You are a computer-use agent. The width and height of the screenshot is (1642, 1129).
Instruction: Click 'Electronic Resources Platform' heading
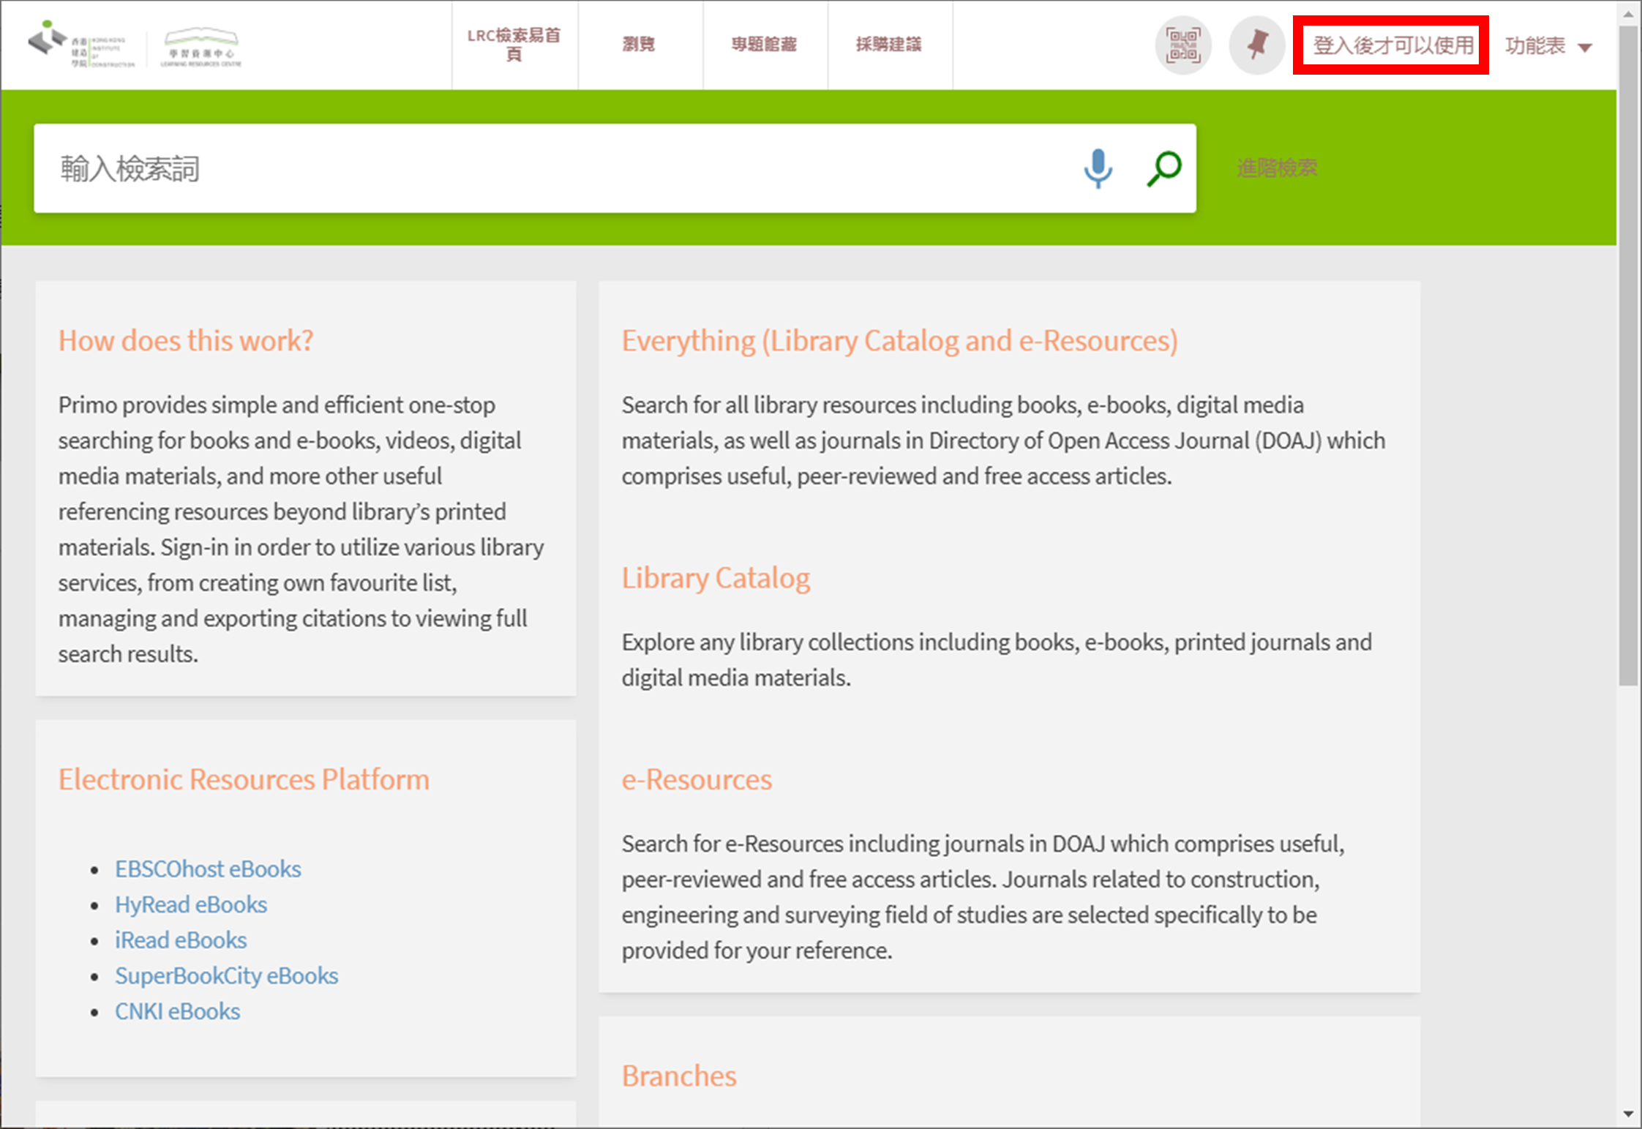pos(244,779)
